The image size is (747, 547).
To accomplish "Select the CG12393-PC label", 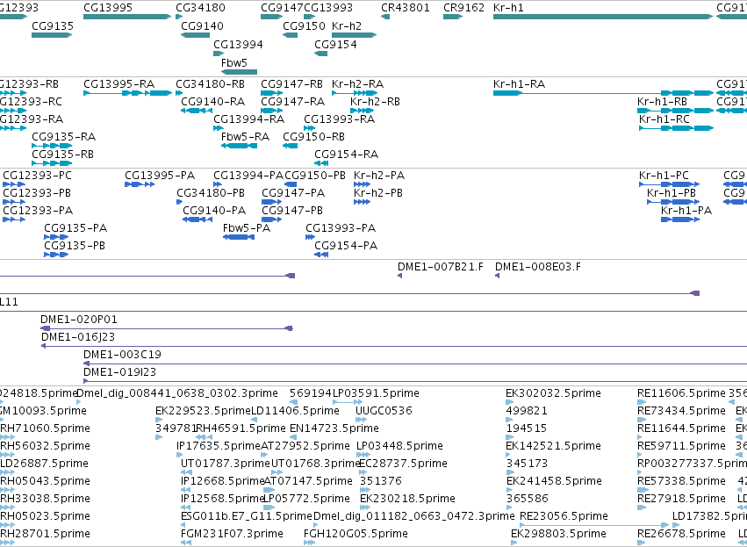I will pyautogui.click(x=37, y=176).
